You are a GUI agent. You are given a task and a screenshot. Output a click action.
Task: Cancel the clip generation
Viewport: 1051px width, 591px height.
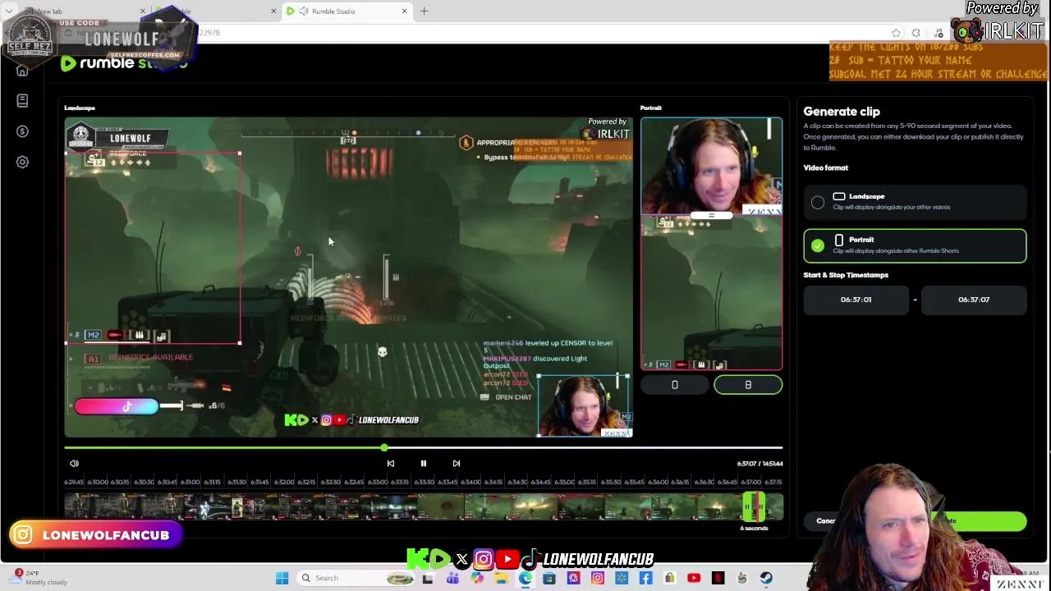click(x=826, y=521)
